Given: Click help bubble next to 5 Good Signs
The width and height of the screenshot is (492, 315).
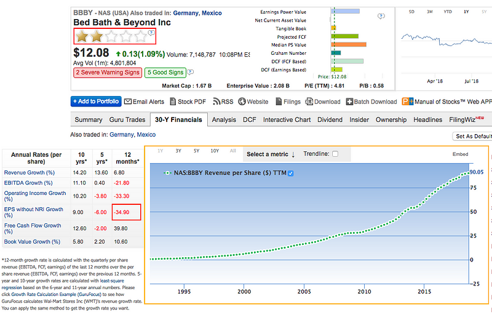Looking at the screenshot, I should click(190, 72).
